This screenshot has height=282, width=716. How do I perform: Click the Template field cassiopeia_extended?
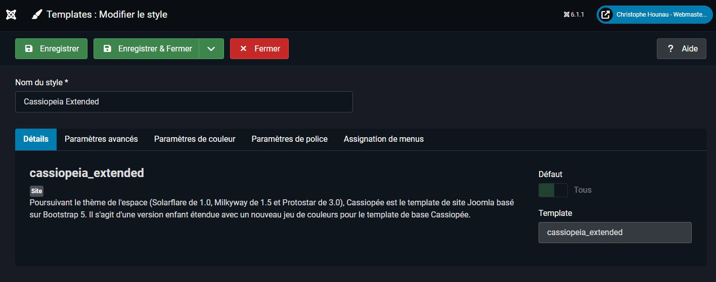pyautogui.click(x=615, y=233)
